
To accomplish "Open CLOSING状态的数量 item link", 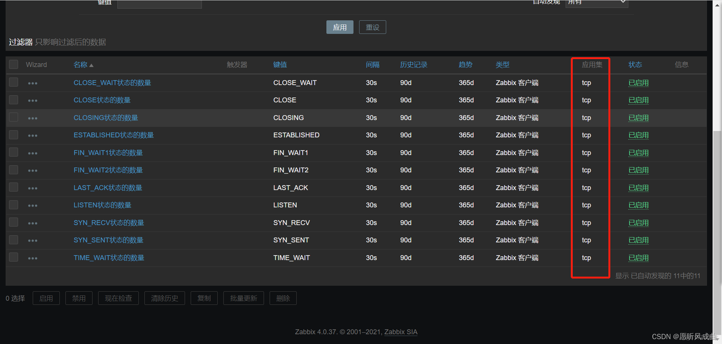I will [106, 118].
